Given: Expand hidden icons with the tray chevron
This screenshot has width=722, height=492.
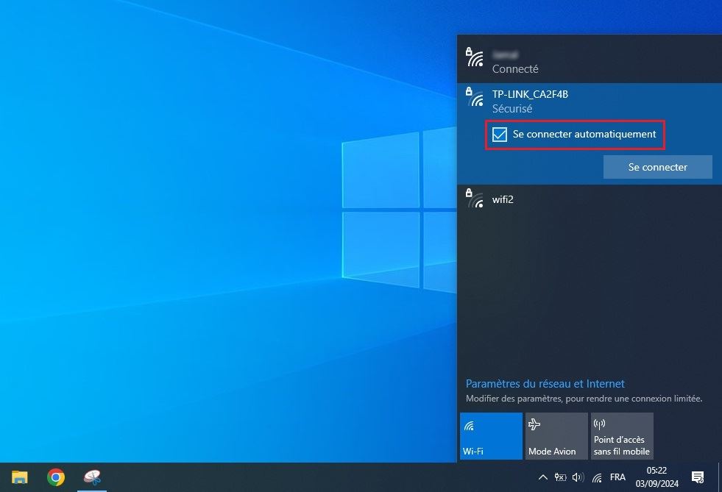Looking at the screenshot, I should 542,477.
